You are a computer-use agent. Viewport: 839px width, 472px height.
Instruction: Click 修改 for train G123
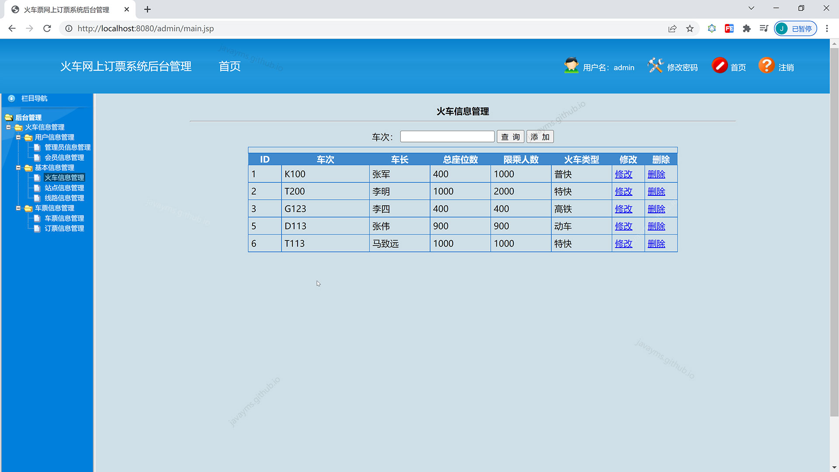(x=624, y=209)
